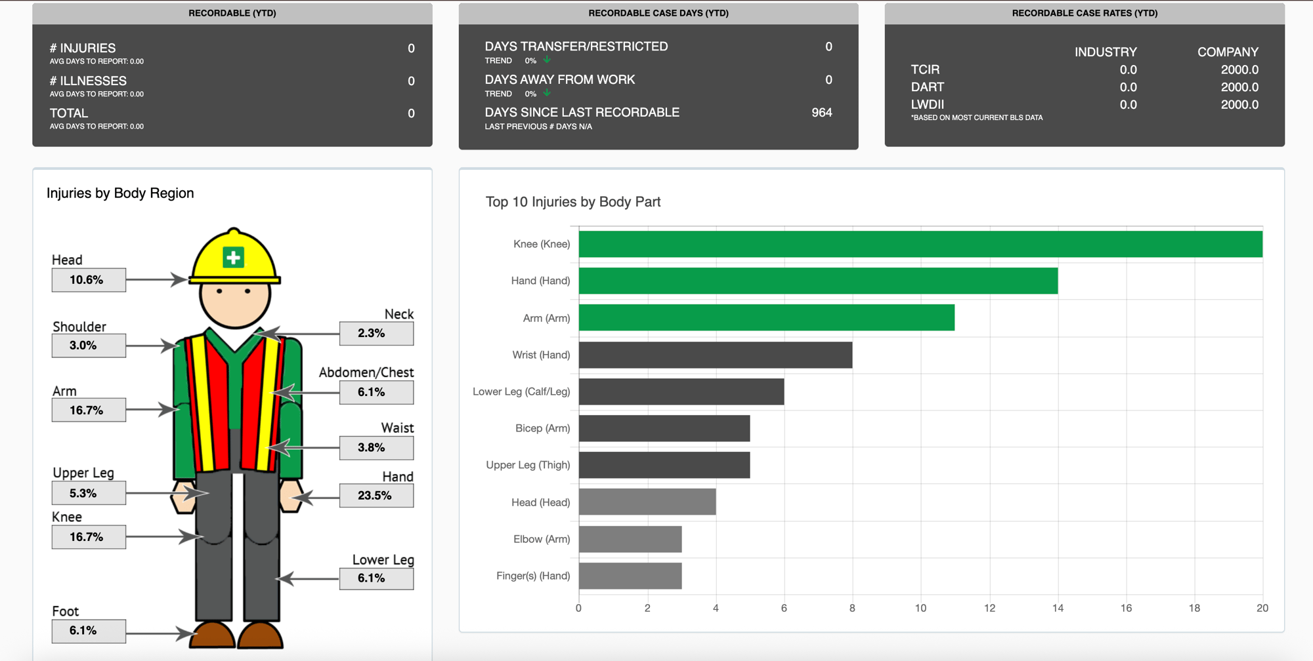This screenshot has width=1313, height=661.
Task: Select the Finger(s) (Hand) bar in the chart
Action: point(630,575)
